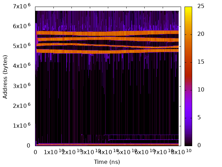The image size is (222, 167).
Task: Click the "Time (ns)" x-axis title
Action: 107,162
